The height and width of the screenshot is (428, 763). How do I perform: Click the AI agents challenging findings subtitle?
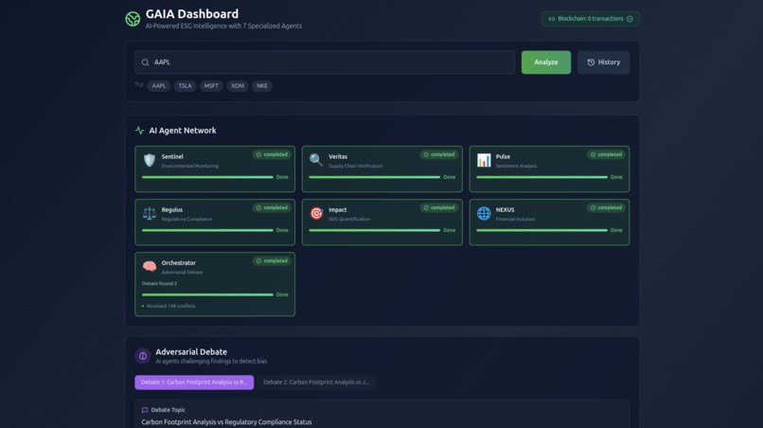211,362
